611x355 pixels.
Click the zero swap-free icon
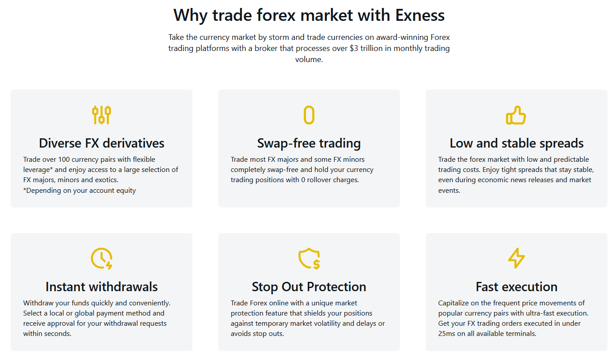click(309, 115)
